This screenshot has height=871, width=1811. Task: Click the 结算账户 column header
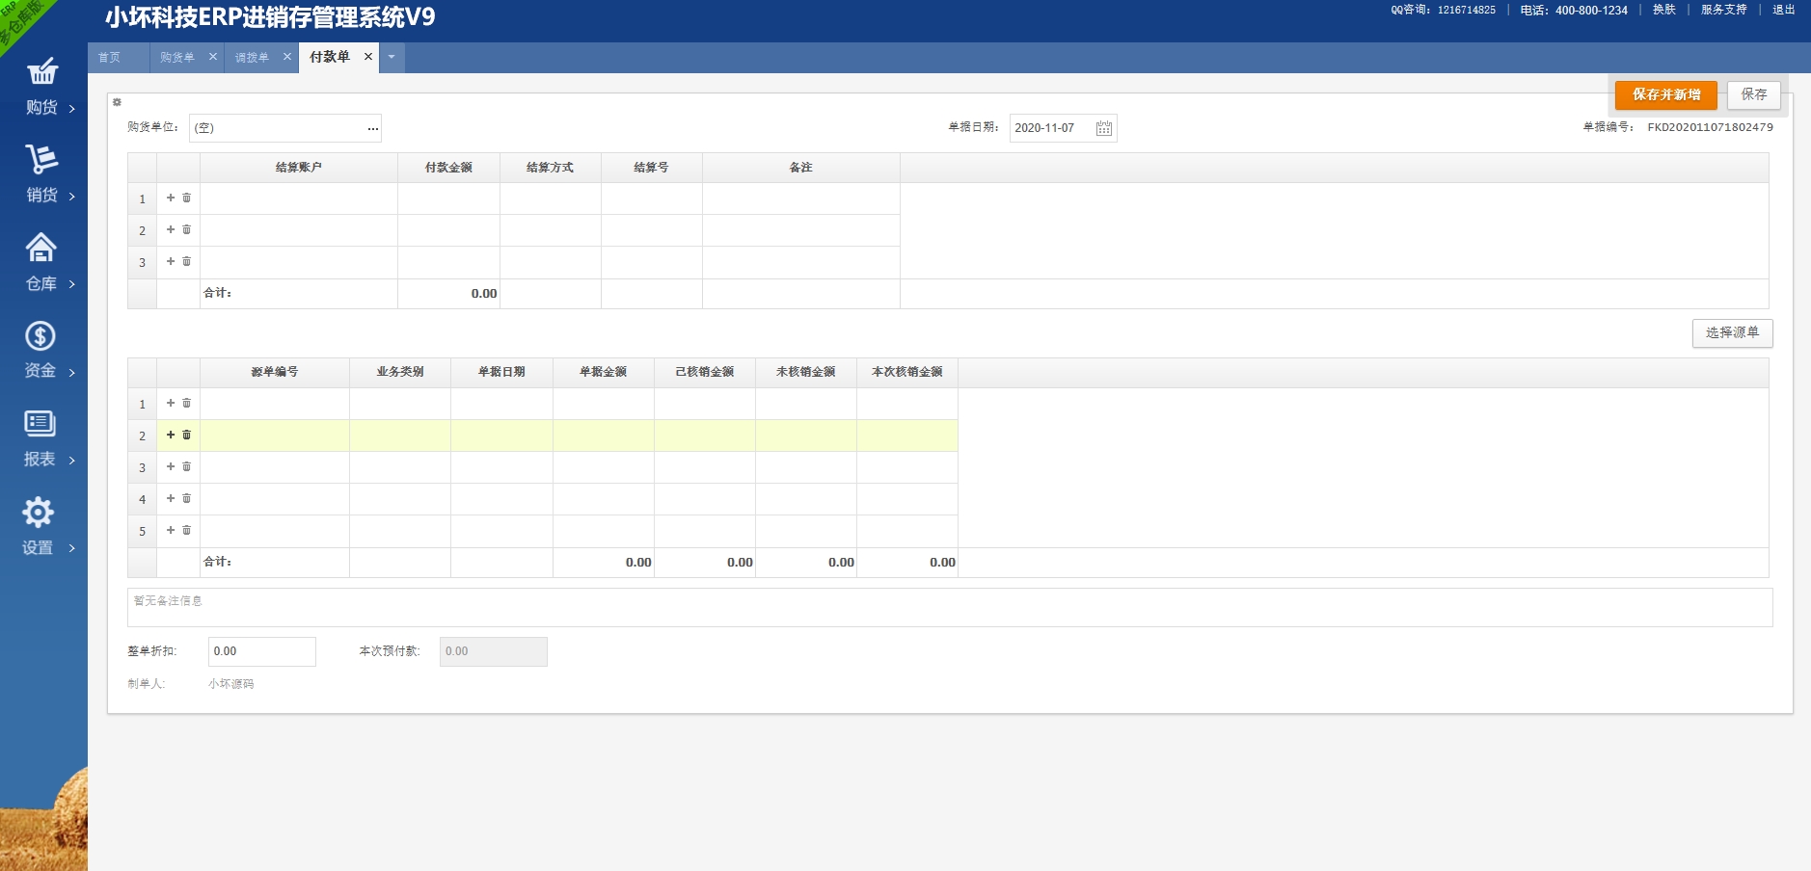(x=299, y=168)
